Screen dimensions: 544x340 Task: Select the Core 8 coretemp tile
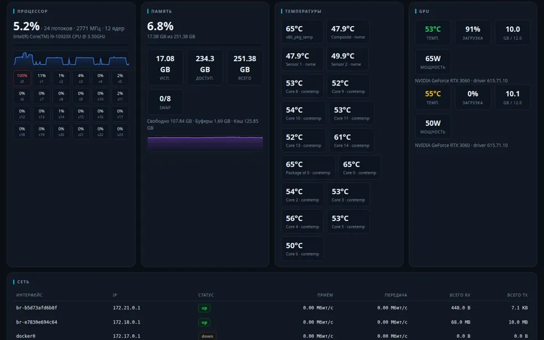pos(302,86)
